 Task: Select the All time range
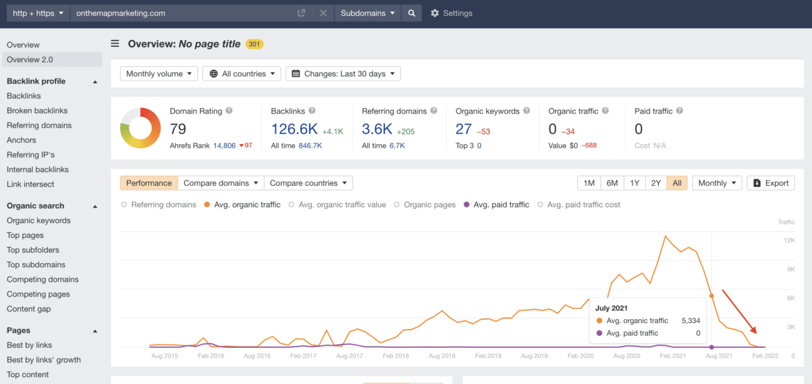click(677, 183)
